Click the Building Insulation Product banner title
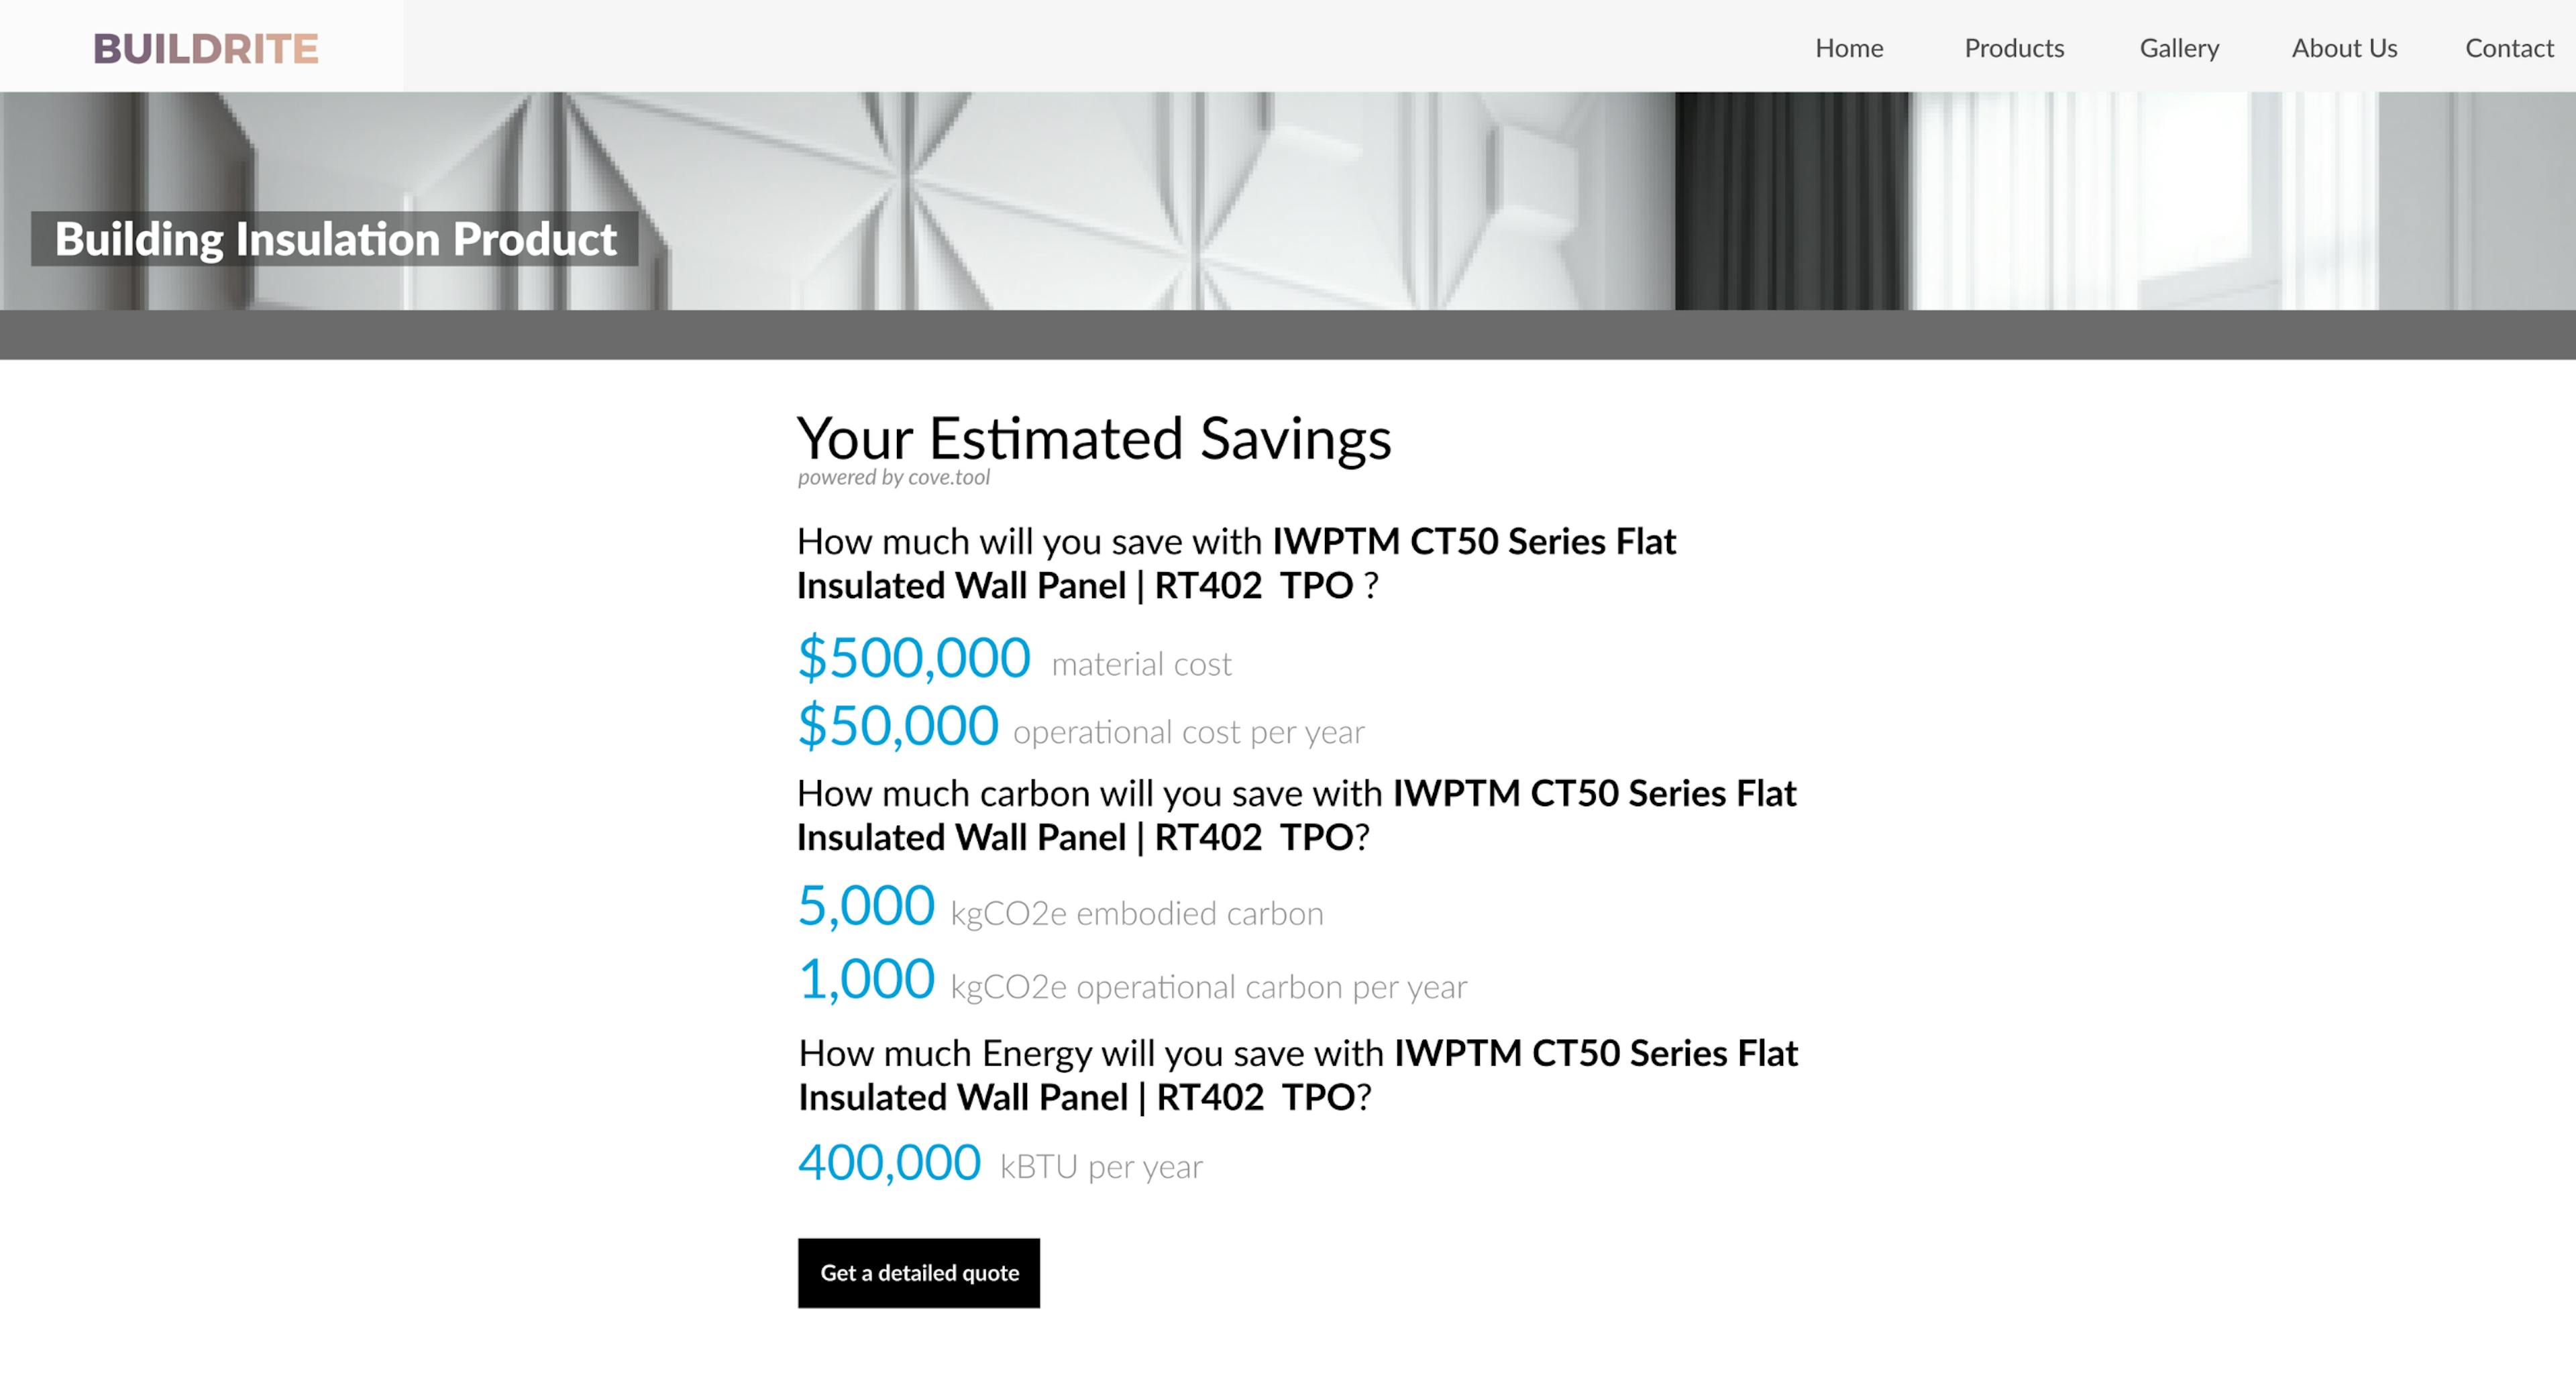Image resolution: width=2576 pixels, height=1387 pixels. pos(335,239)
